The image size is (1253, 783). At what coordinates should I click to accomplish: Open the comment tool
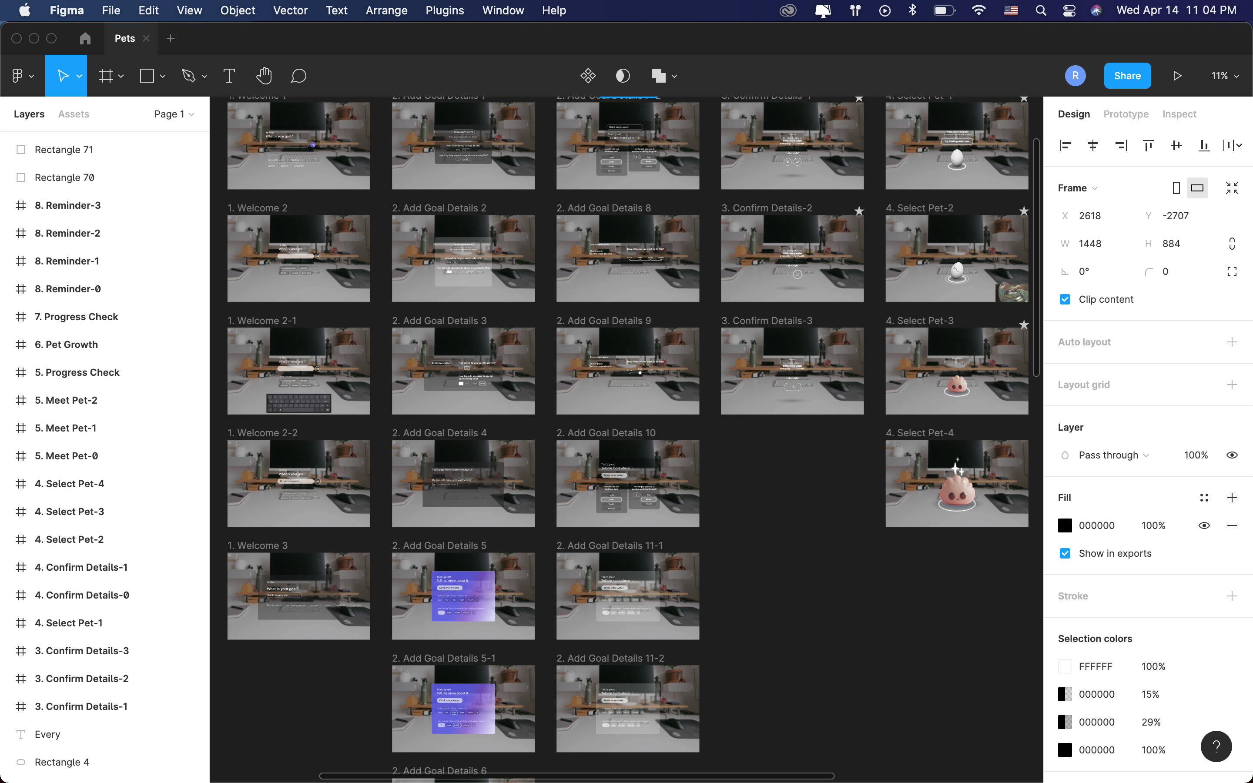(x=299, y=76)
